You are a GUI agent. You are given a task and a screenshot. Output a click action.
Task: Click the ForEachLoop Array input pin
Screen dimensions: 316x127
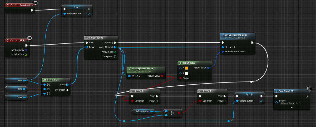[87, 47]
